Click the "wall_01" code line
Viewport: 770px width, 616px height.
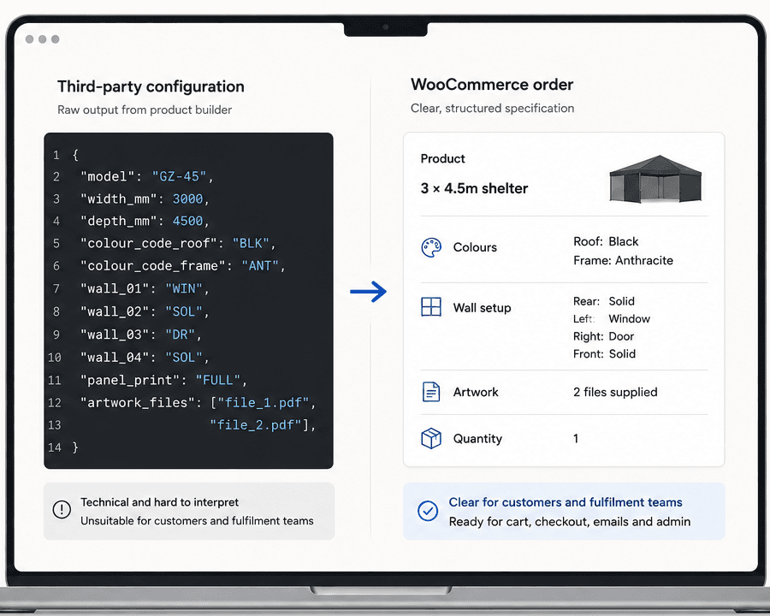pyautogui.click(x=145, y=289)
